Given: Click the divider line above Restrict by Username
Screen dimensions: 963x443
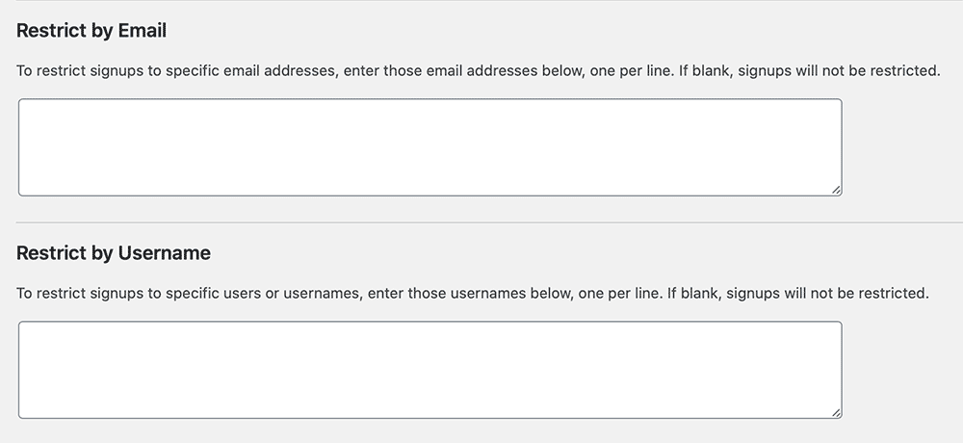Looking at the screenshot, I should point(481,222).
